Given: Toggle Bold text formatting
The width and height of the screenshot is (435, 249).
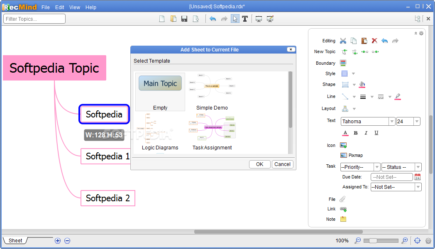Looking at the screenshot, I should coord(356,133).
